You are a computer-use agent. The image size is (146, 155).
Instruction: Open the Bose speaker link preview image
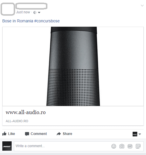(x=73, y=66)
